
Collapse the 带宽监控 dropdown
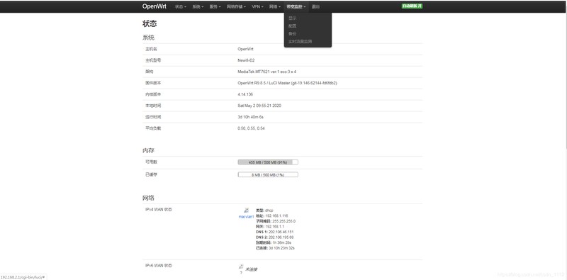(296, 6)
